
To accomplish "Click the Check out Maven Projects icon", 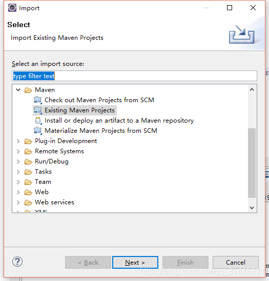I will pos(38,100).
